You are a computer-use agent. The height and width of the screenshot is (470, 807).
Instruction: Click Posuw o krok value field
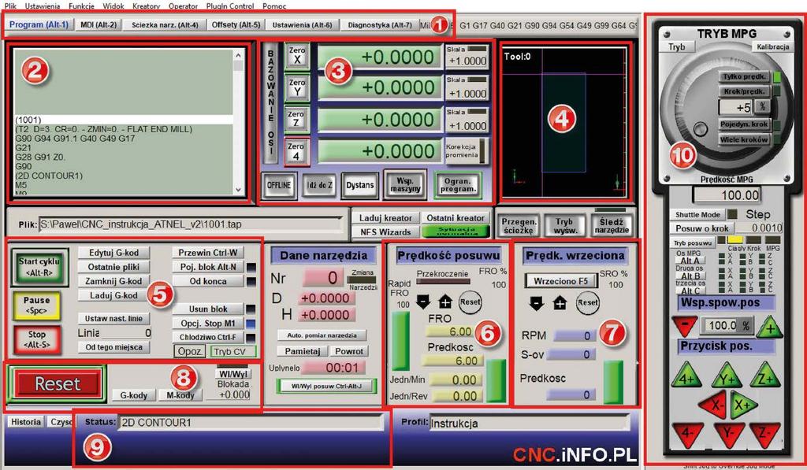[758, 228]
